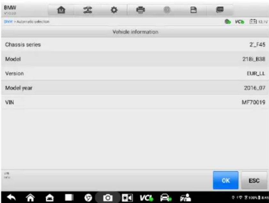Viewport: 269px width, 203px height.
Task: Click the Vehicle information header
Action: coord(135,32)
